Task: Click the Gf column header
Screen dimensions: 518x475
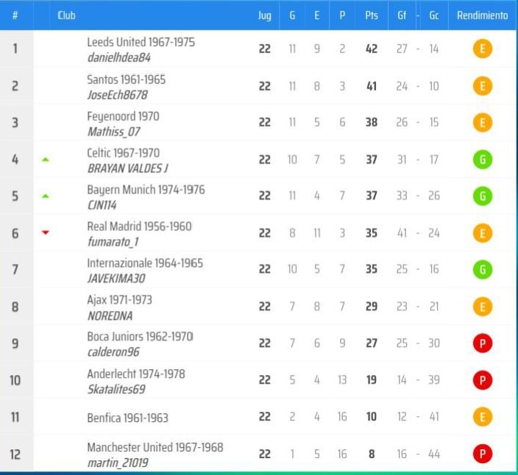Action: (402, 15)
